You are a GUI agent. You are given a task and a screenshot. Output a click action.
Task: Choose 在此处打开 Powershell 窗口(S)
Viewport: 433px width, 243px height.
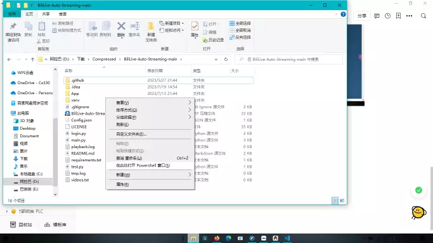[150, 165]
